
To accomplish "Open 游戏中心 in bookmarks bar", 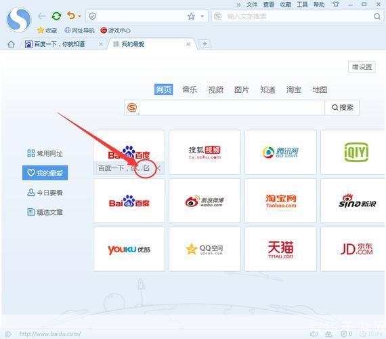I will click(115, 31).
